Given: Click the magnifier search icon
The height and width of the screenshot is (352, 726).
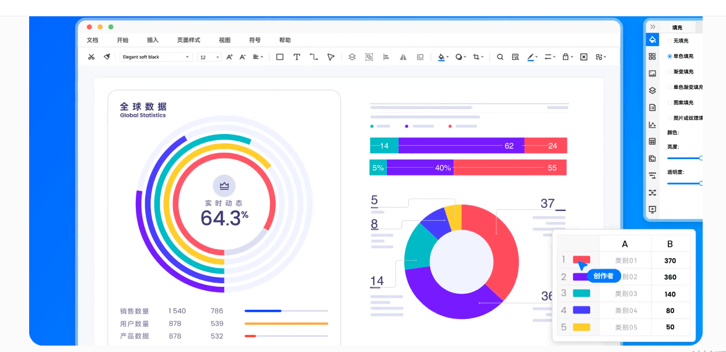Looking at the screenshot, I should pyautogui.click(x=500, y=57).
